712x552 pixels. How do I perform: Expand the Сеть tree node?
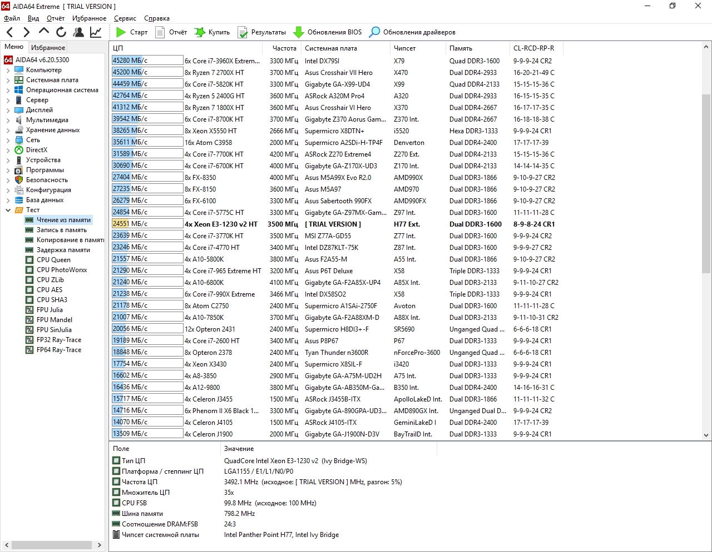click(8, 140)
